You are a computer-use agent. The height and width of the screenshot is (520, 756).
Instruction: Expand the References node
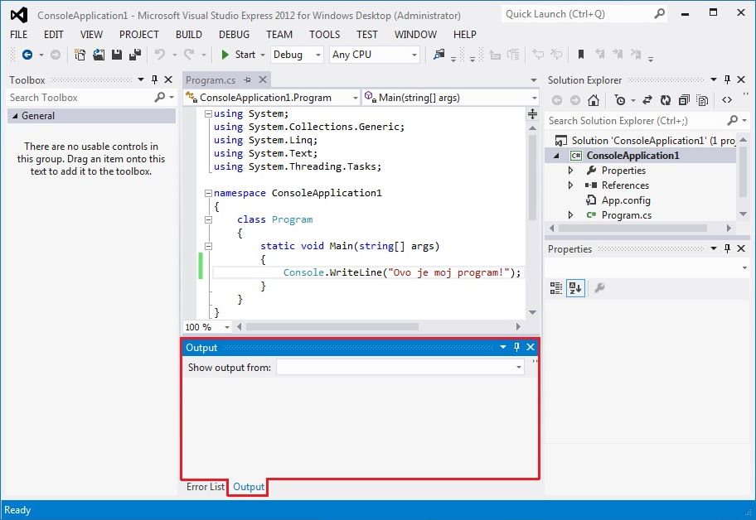(570, 185)
